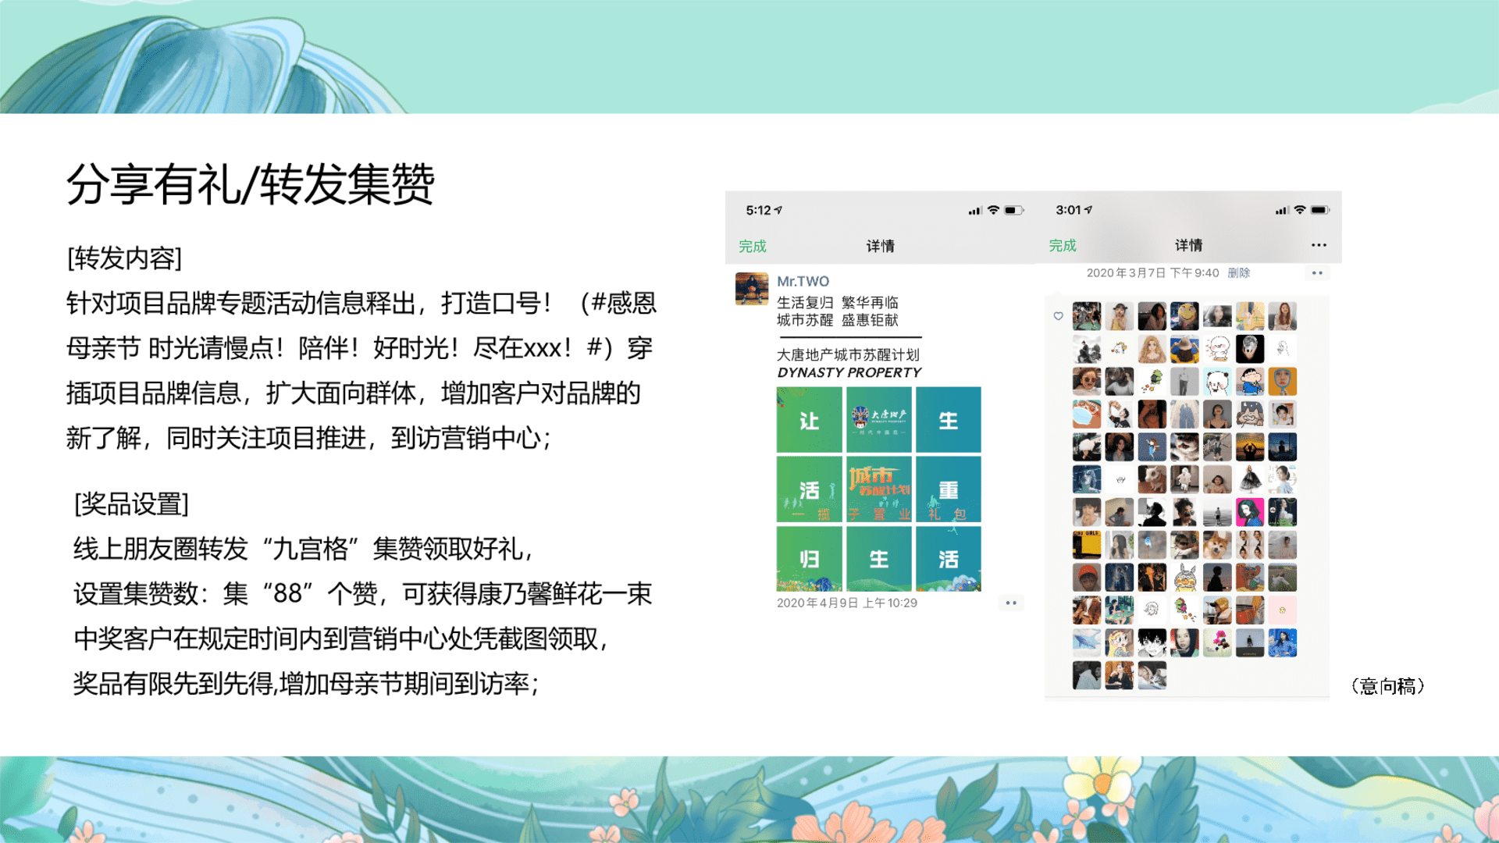Open the 城市苏醒计划 center tile
This screenshot has height=843, width=1499.
click(879, 489)
